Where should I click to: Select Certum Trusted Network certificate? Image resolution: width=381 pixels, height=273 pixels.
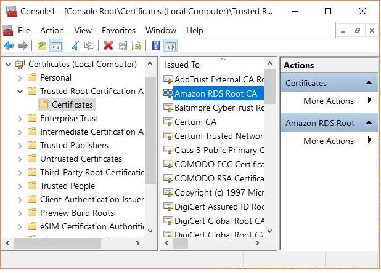214,136
